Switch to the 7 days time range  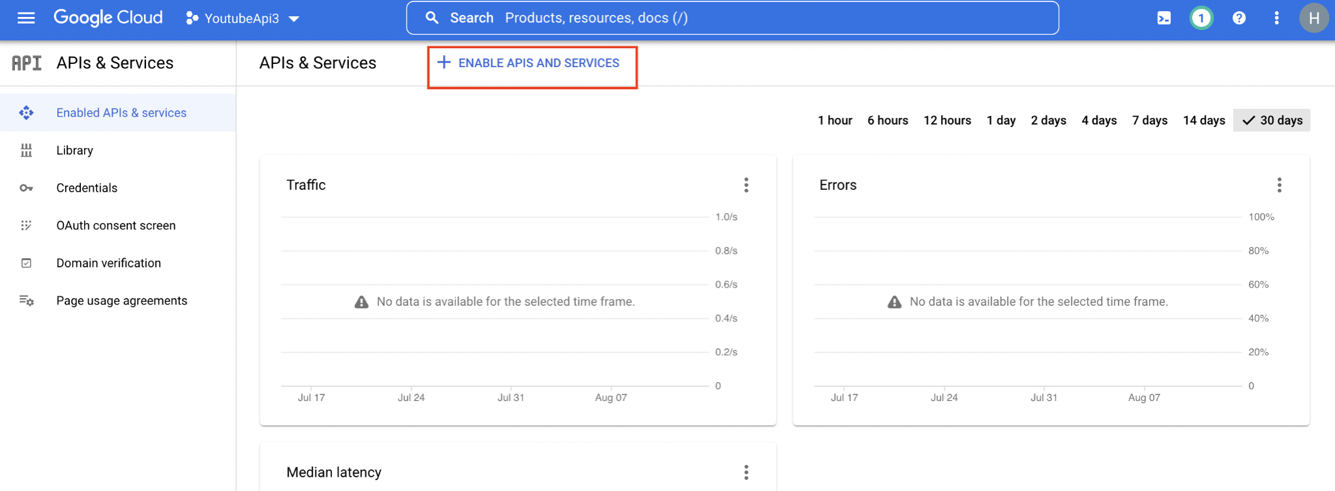1150,121
